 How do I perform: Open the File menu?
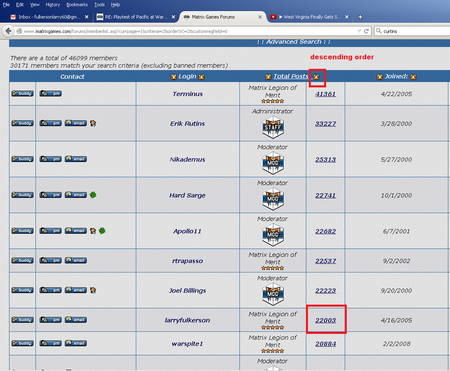tap(6, 5)
